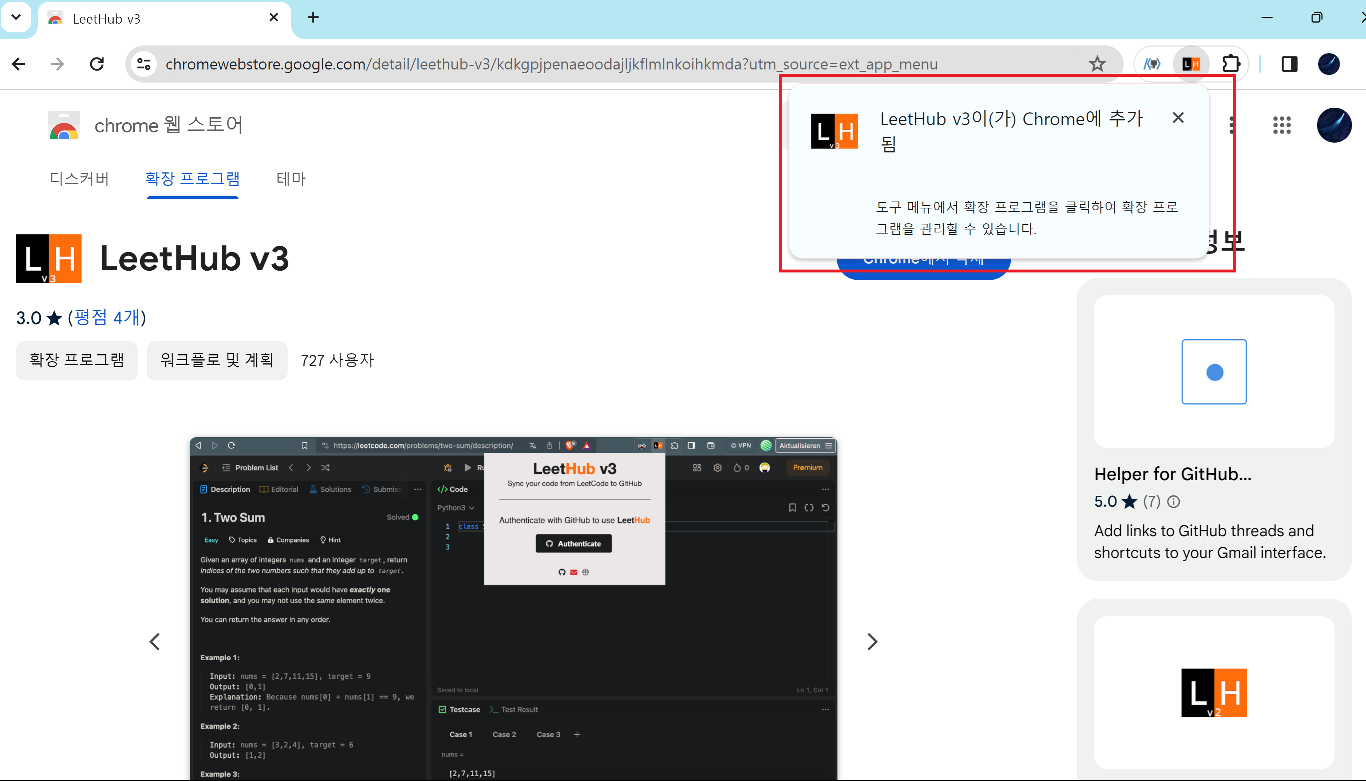Open a new browser tab
Image resolution: width=1366 pixels, height=781 pixels.
[313, 18]
